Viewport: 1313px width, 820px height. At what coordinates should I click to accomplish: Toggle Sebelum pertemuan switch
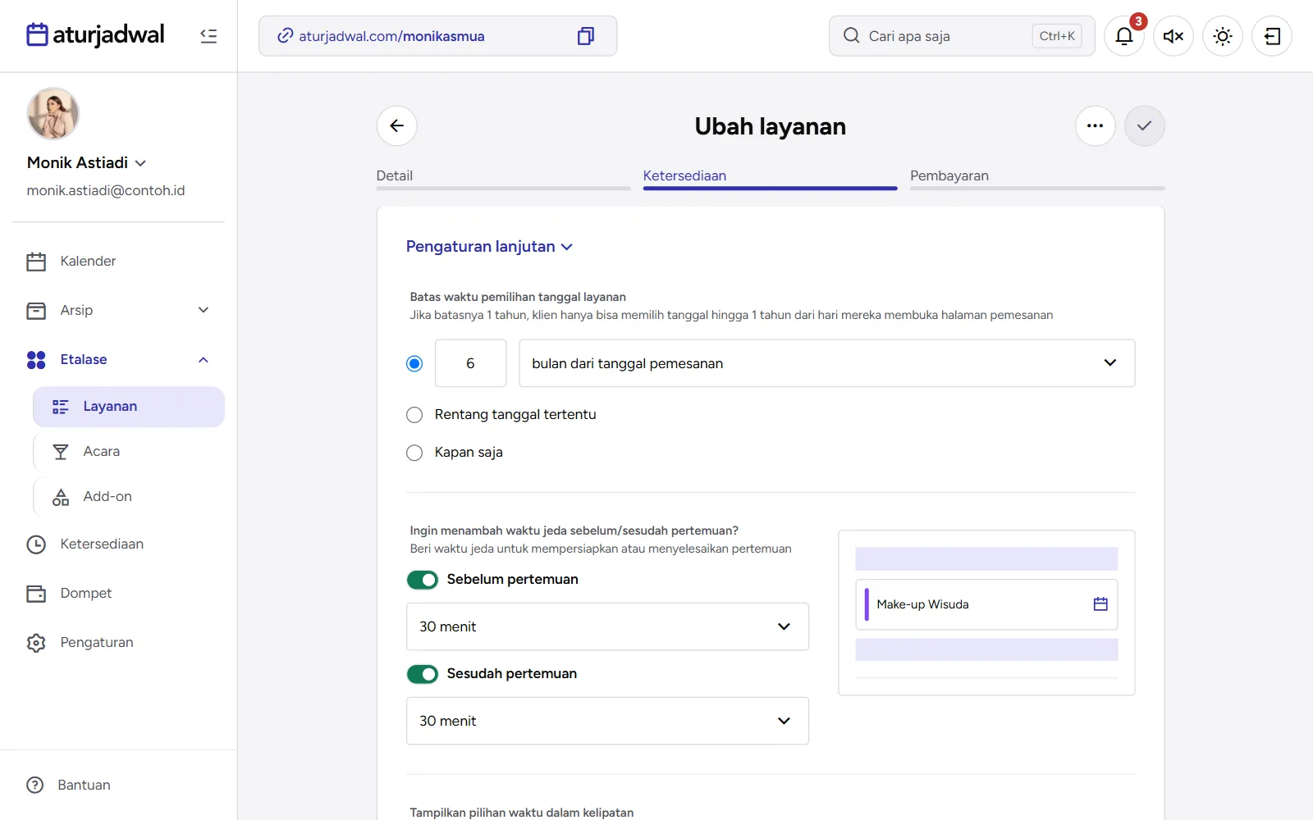tap(423, 580)
